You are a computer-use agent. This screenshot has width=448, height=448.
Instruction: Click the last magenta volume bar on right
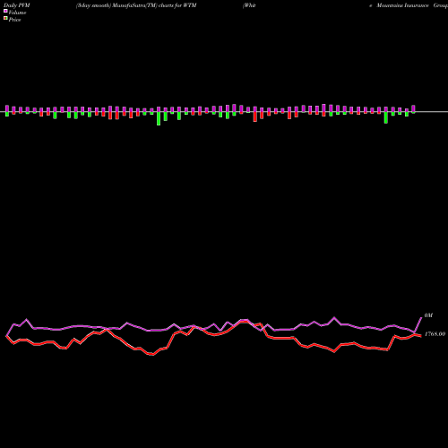[x=413, y=108]
